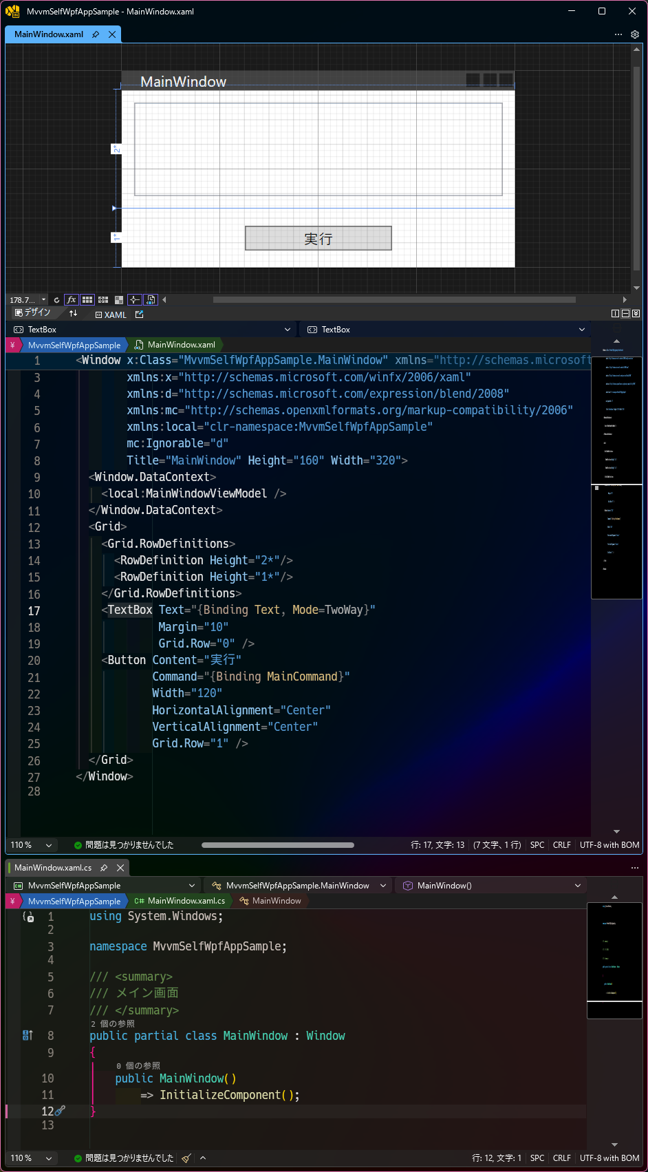The width and height of the screenshot is (648, 1172).
Task: Select the TextBox in the design preview
Action: tap(318, 149)
